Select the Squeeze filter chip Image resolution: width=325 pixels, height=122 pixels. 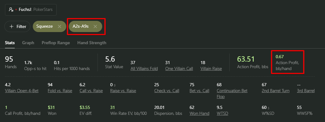click(49, 26)
